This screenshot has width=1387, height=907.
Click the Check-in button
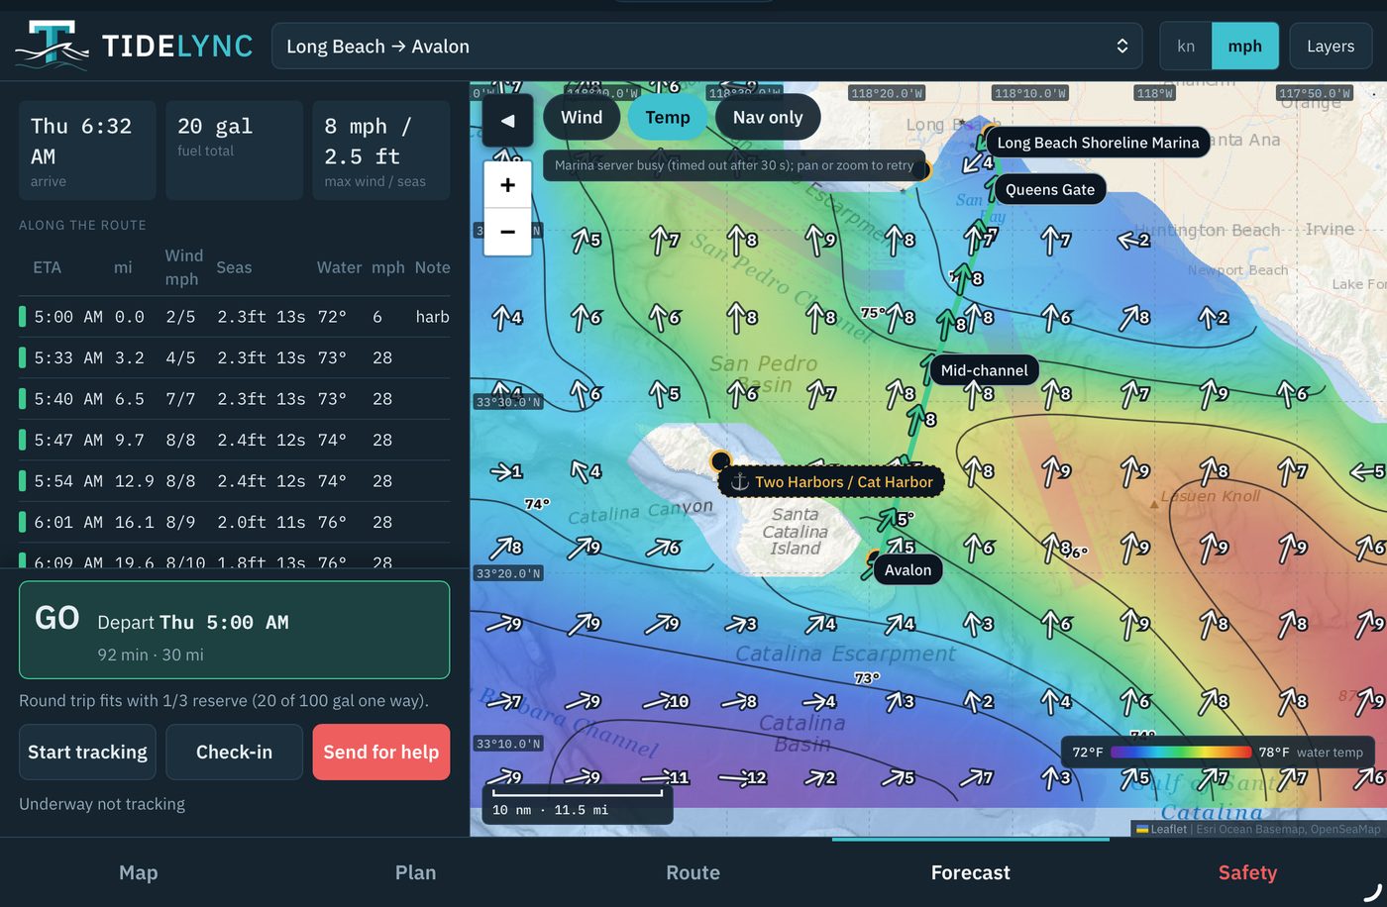(x=234, y=753)
